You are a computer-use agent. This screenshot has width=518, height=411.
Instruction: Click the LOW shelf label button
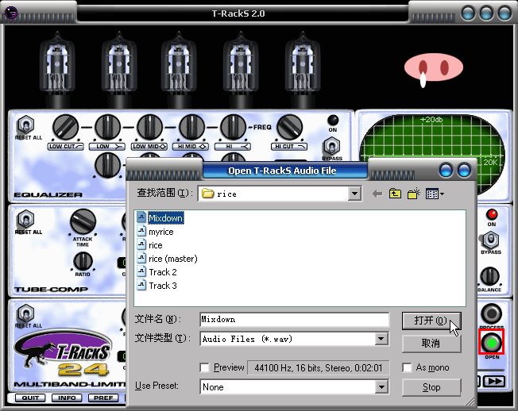coord(107,147)
